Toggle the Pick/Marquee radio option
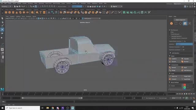This screenshot has width=196, height=110. (170, 30)
